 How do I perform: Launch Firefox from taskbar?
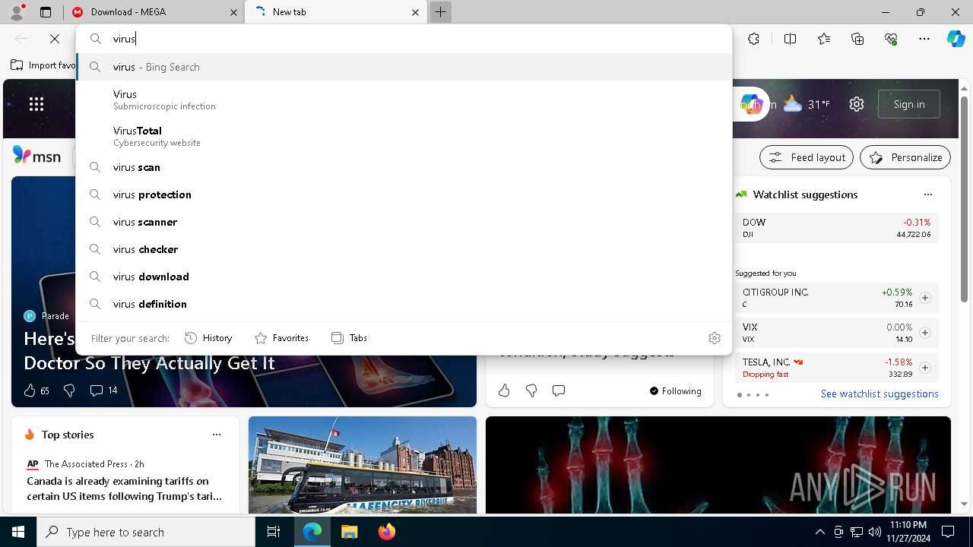click(x=386, y=532)
